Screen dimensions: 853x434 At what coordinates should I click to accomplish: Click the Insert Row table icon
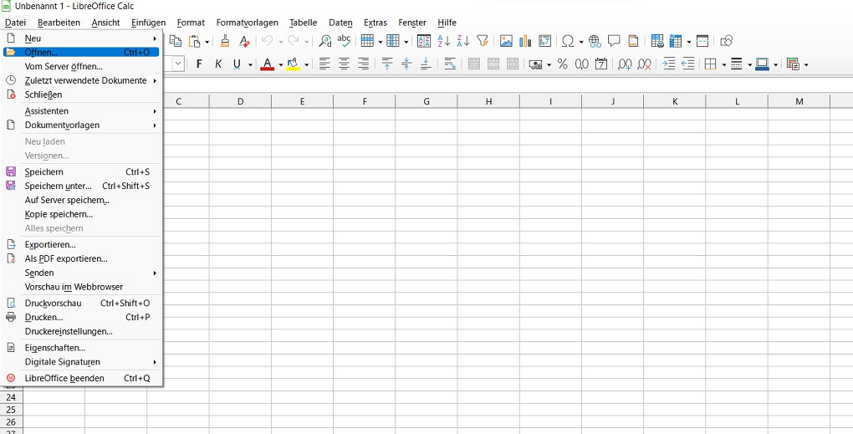[367, 41]
